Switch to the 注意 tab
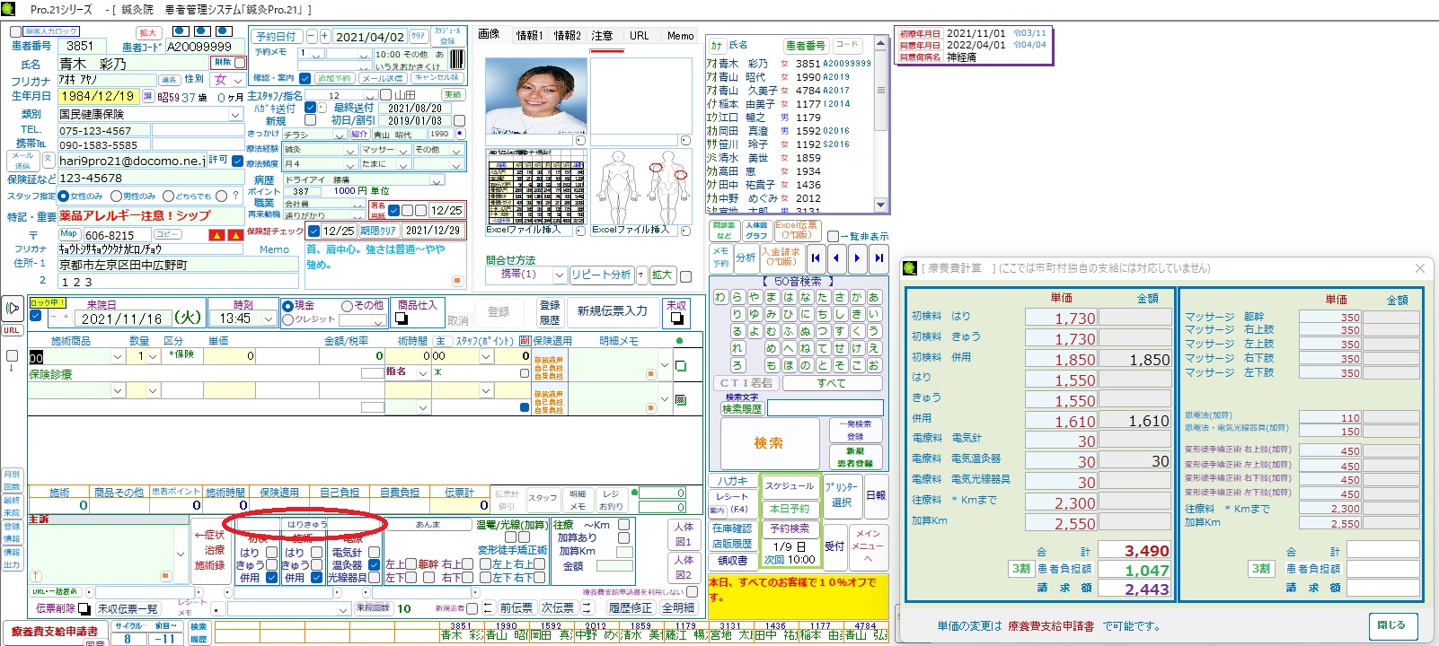Screen dimensions: 1439x646 tap(602, 36)
